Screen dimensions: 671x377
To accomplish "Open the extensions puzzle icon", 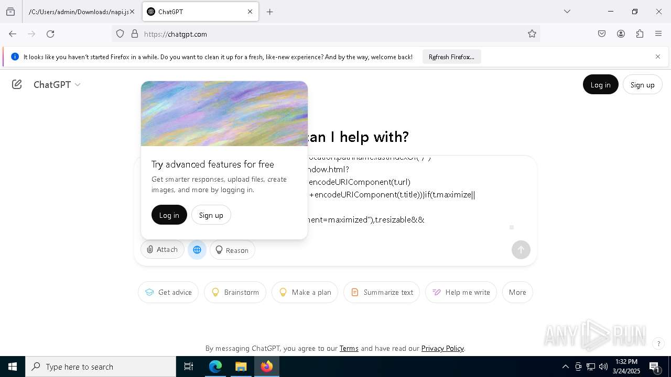I will (640, 34).
